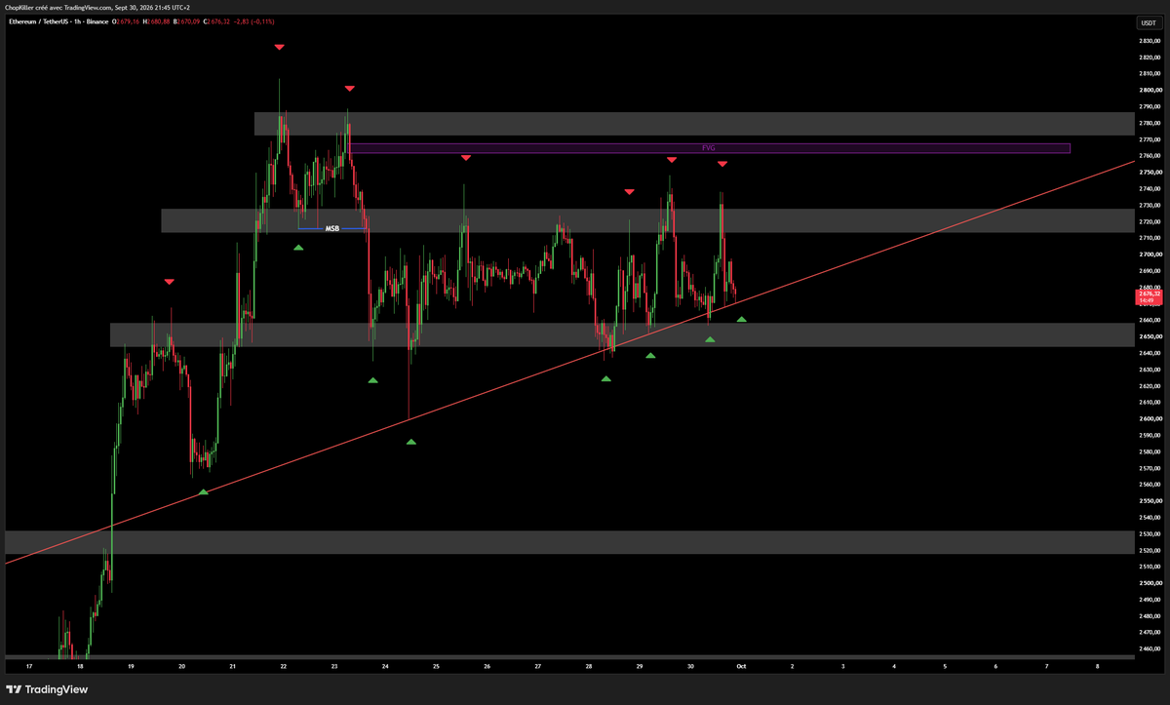Click the low price value 2 670,09
This screenshot has height=705, width=1170.
pos(189,21)
